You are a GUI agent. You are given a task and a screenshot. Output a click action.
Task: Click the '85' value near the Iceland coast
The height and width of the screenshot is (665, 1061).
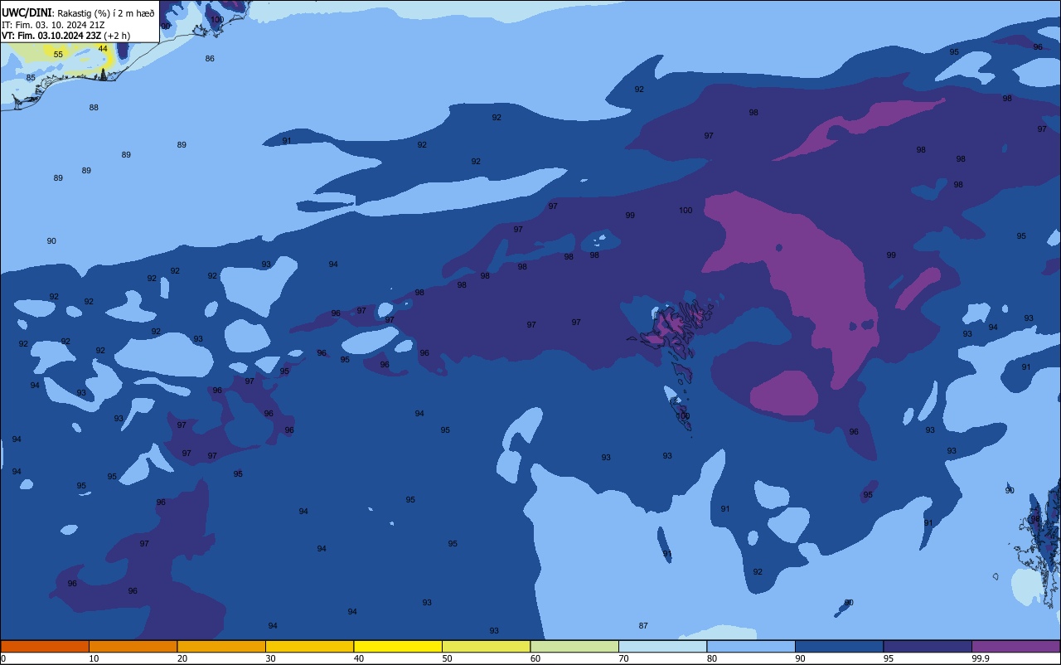[x=31, y=78]
